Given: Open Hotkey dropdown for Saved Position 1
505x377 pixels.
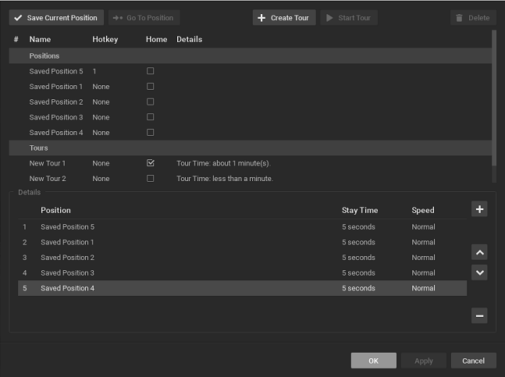Looking at the screenshot, I should pyautogui.click(x=101, y=87).
